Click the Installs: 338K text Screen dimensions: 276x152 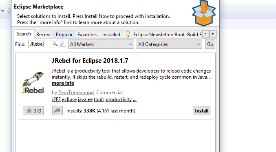click(x=81, y=111)
